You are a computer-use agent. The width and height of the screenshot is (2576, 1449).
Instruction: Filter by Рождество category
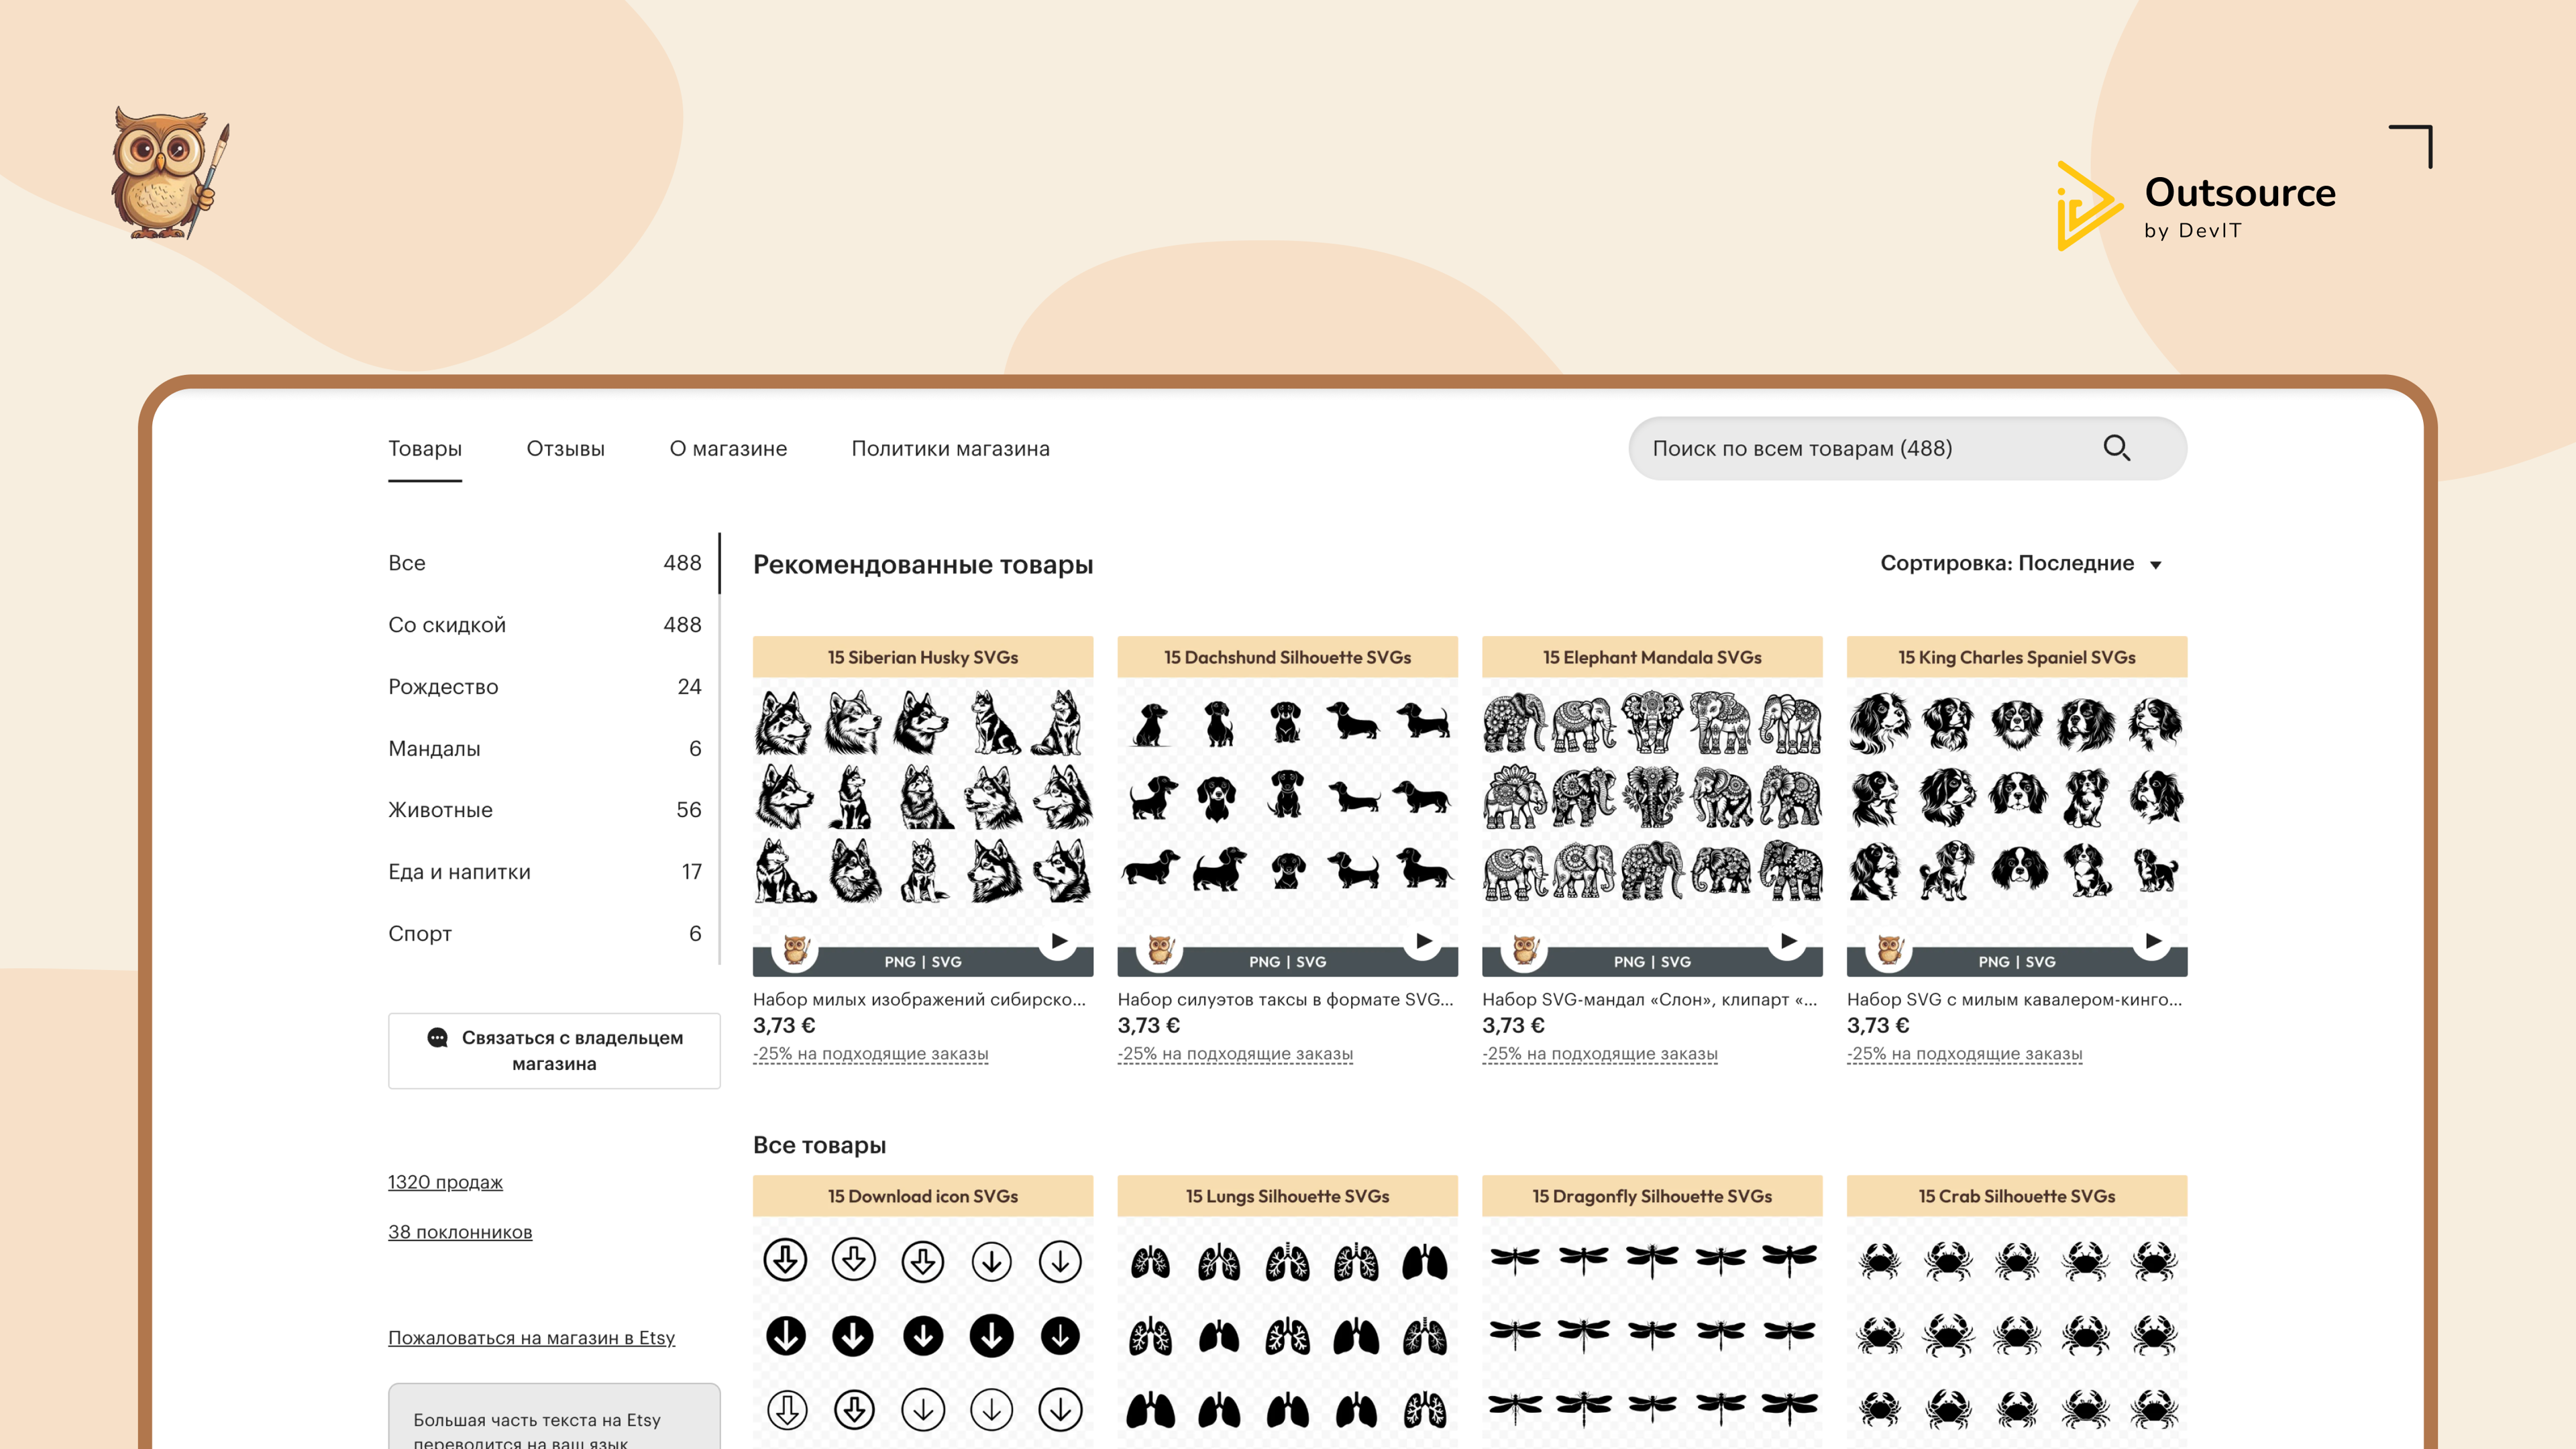(443, 687)
